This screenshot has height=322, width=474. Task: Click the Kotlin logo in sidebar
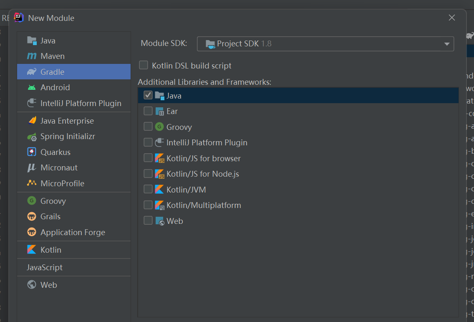(x=32, y=250)
